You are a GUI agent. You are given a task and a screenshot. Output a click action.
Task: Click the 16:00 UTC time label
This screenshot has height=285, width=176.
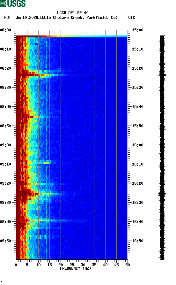click(x=137, y=145)
